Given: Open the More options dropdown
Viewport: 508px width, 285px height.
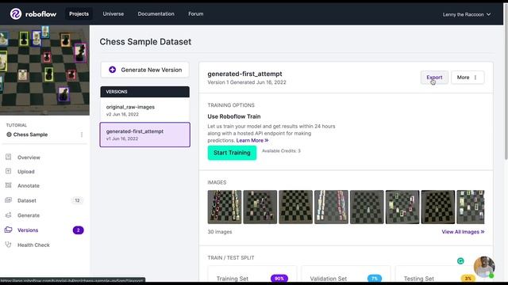Looking at the screenshot, I should coord(468,78).
